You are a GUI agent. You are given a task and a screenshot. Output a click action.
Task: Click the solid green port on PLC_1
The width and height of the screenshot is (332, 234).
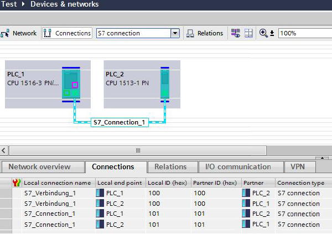[x=75, y=93]
